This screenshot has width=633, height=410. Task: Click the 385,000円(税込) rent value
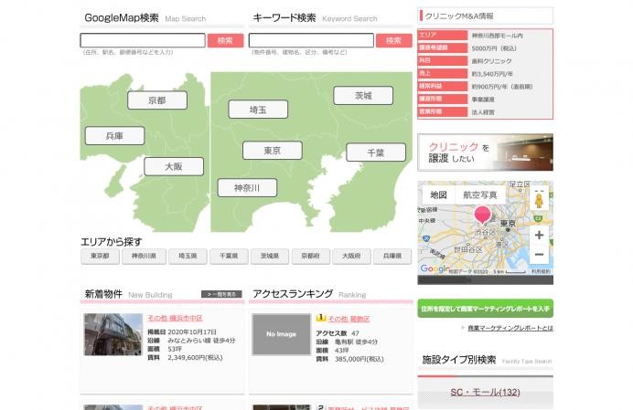(359, 359)
